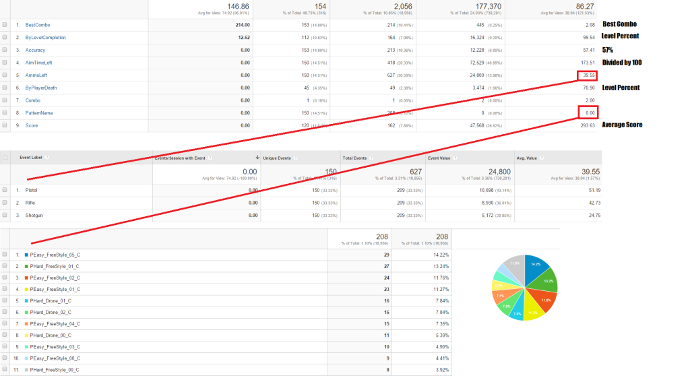Open help icon beside Events/Session with Event
The width and height of the screenshot is (690, 388).
[x=210, y=158]
